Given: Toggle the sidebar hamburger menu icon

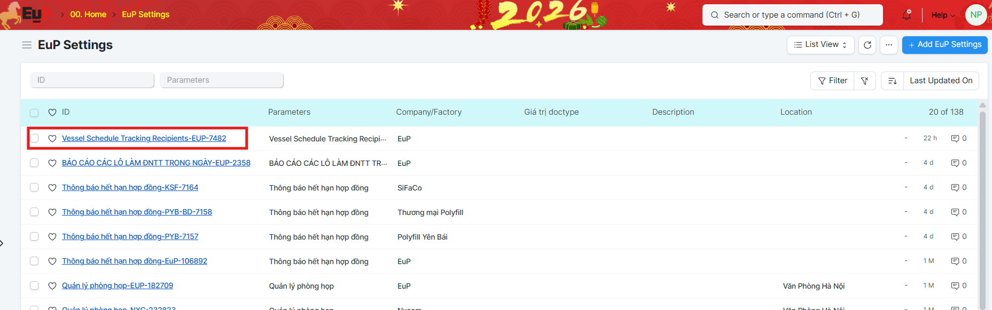Looking at the screenshot, I should (27, 45).
